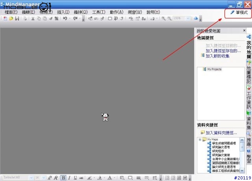Viewport: 252px width, 181px height.
Task: Create a new map with the New icon
Action: tap(5, 18)
